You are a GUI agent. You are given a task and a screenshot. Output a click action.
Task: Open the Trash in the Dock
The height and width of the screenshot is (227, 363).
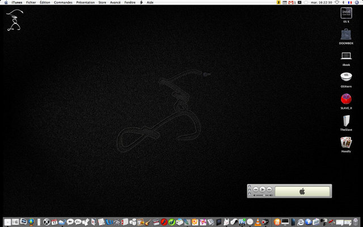point(356,222)
